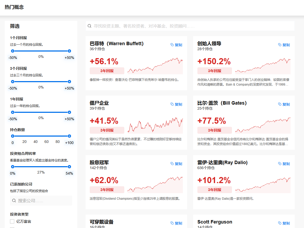This screenshot has width=304, height=228.
Task: Open the 可穿戴设备 portfolio title
Action: tap(101, 222)
